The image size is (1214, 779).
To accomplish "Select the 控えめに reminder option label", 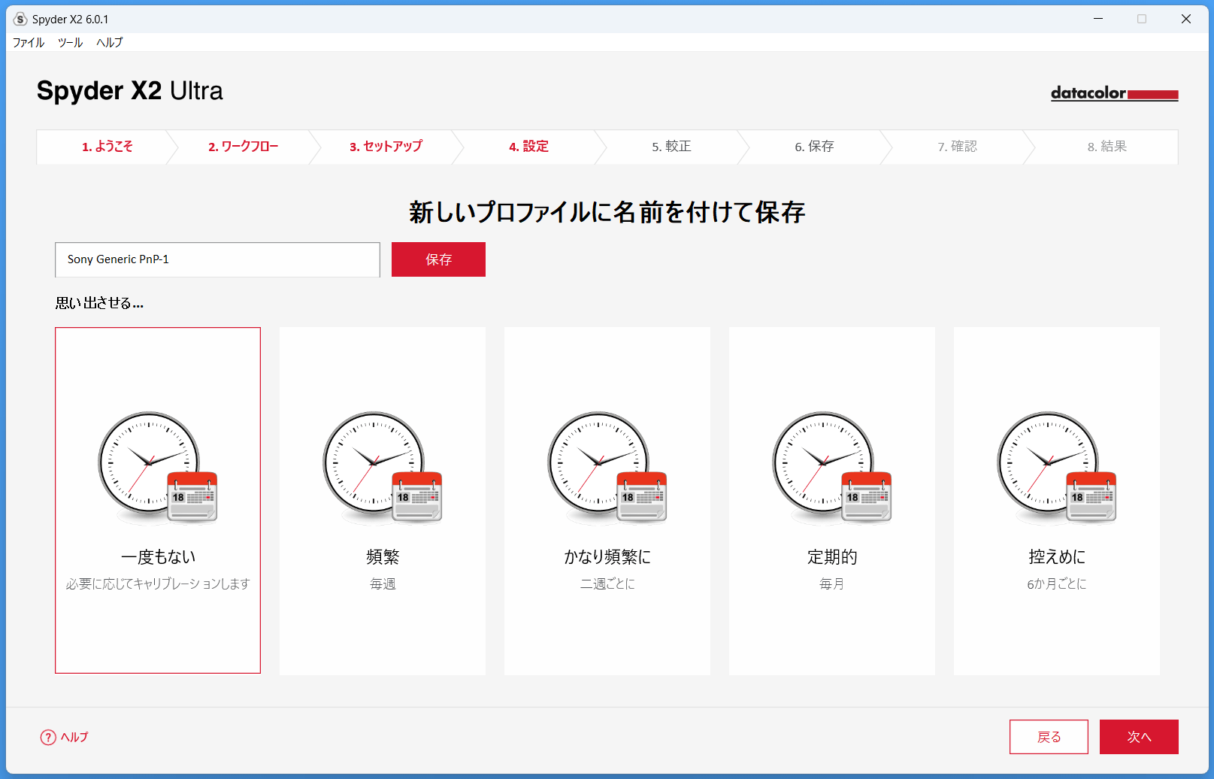I will tap(1057, 557).
